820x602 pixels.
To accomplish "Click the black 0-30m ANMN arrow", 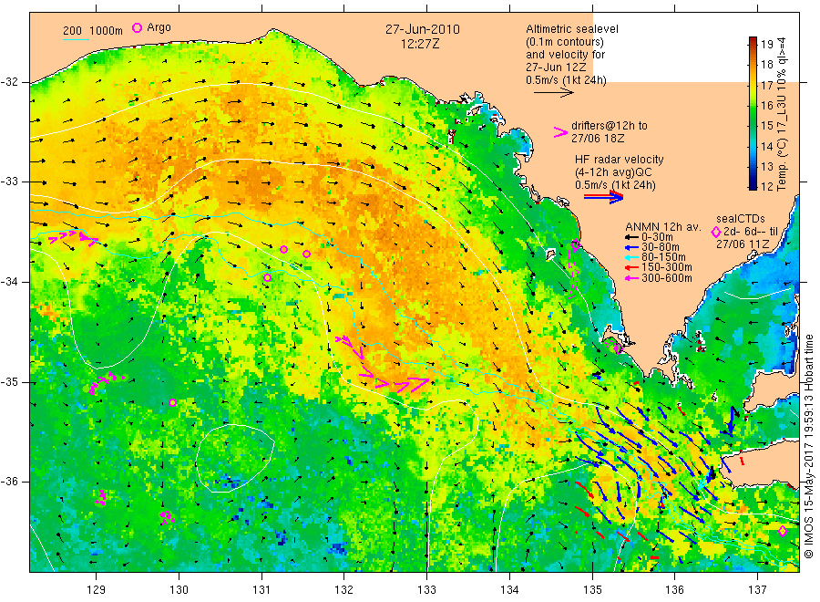I will pyautogui.click(x=631, y=237).
